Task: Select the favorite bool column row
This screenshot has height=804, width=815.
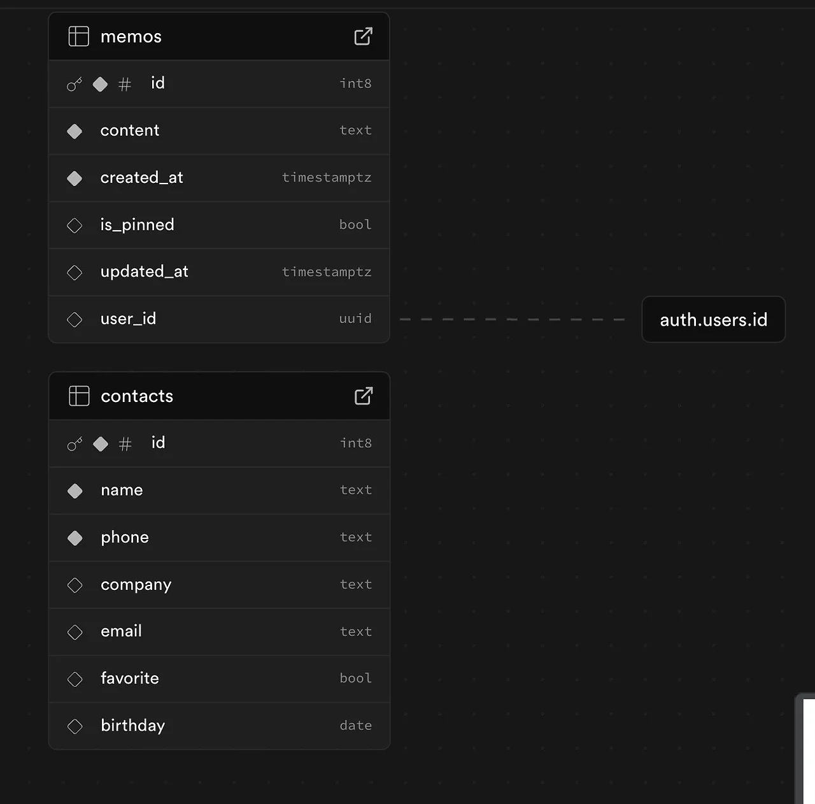Action: coord(220,679)
